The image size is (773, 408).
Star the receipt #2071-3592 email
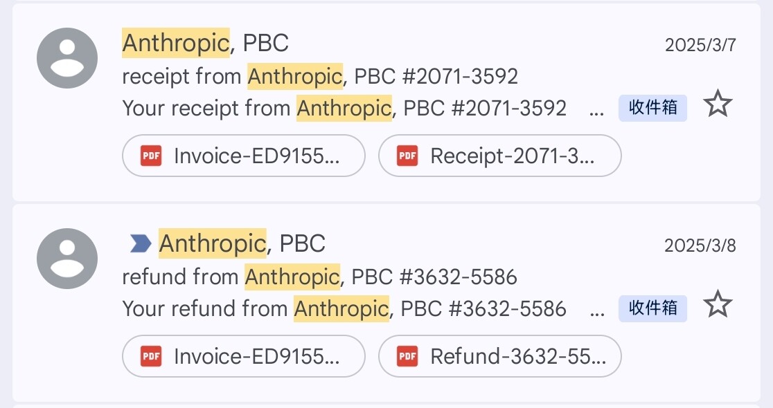[718, 104]
